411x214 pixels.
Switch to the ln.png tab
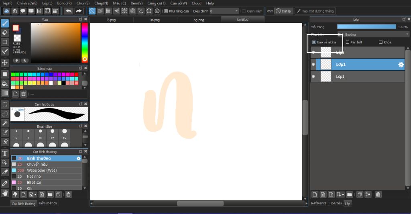point(155,20)
